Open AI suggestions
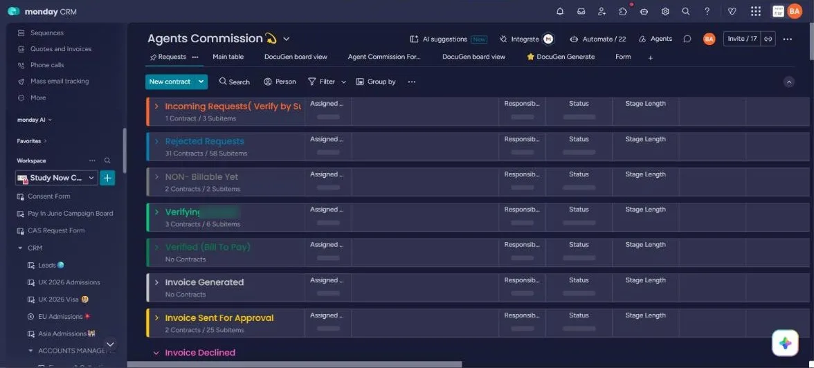The image size is (814, 368). click(x=449, y=39)
